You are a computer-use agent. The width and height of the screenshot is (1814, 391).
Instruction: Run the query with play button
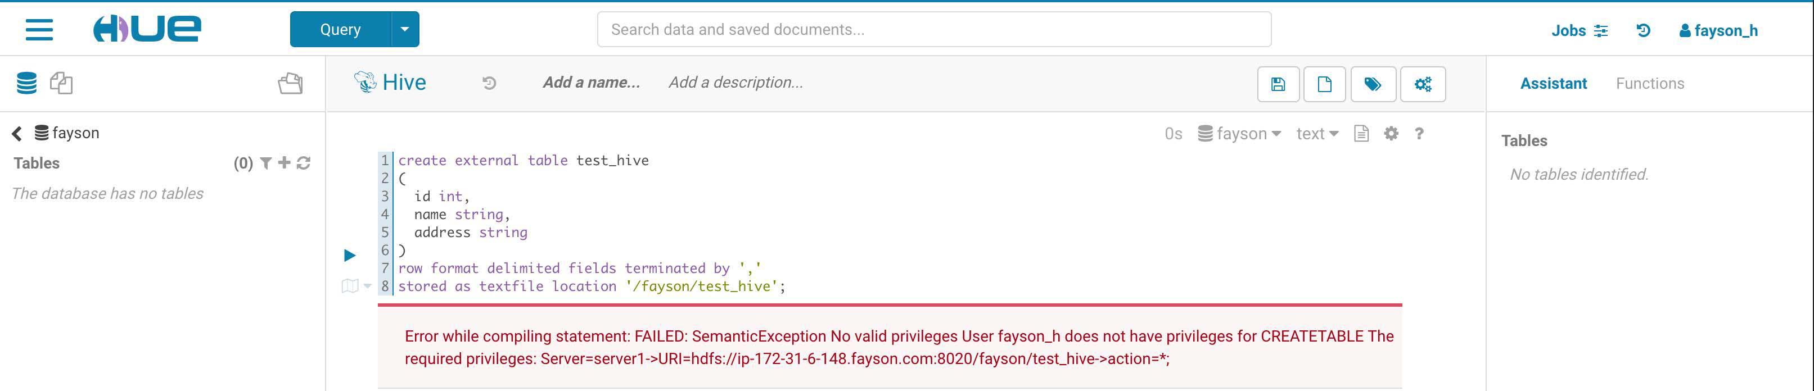click(350, 255)
